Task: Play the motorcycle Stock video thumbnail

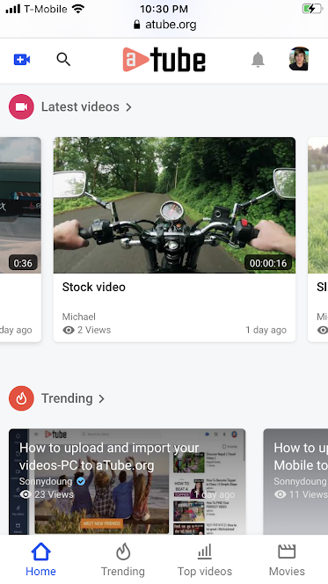Action: point(175,205)
